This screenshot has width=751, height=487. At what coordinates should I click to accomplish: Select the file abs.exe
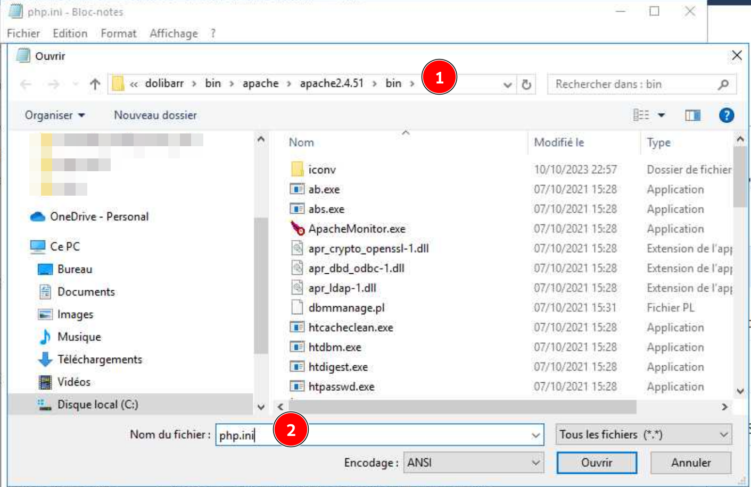click(326, 209)
